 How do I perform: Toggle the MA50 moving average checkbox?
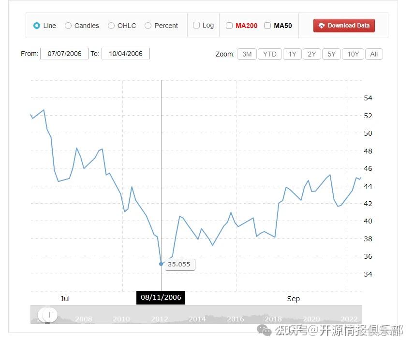(267, 26)
